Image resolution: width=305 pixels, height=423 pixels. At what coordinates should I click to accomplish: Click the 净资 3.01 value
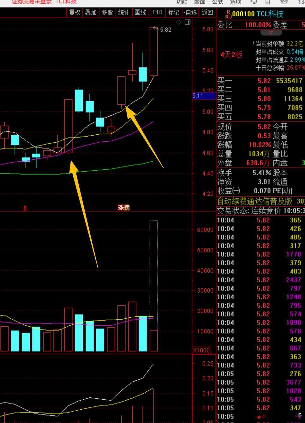click(x=264, y=182)
